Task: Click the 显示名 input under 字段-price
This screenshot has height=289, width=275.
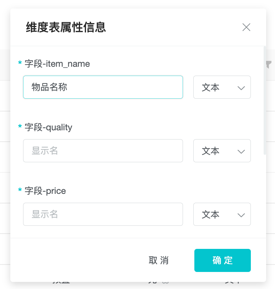Action: pyautogui.click(x=103, y=214)
